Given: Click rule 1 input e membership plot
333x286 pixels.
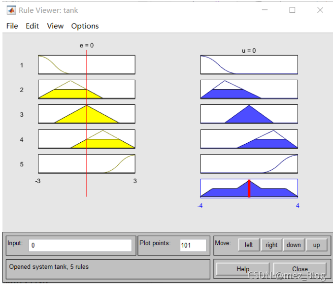Looking at the screenshot, I should 87,64.
